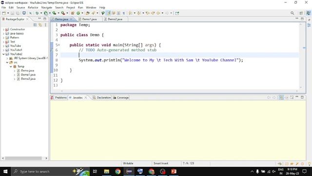The height and width of the screenshot is (176, 312).
Task: Click the Pin Editor icon
Action: point(177,13)
